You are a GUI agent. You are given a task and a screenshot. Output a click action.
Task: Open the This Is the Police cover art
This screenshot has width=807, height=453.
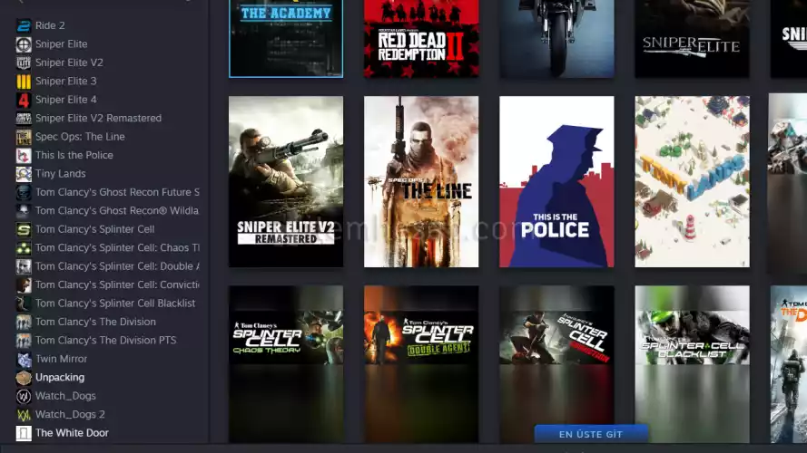(556, 182)
